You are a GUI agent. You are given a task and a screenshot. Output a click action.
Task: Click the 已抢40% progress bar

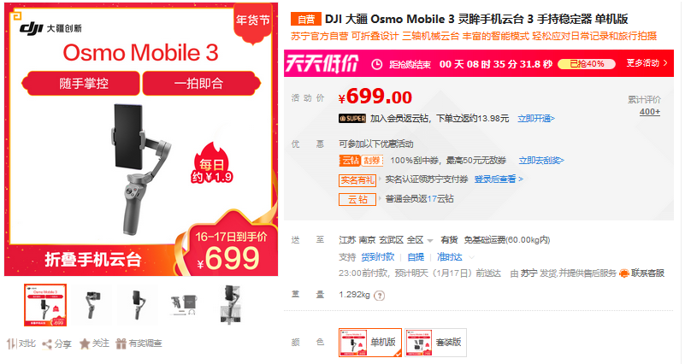coord(587,64)
